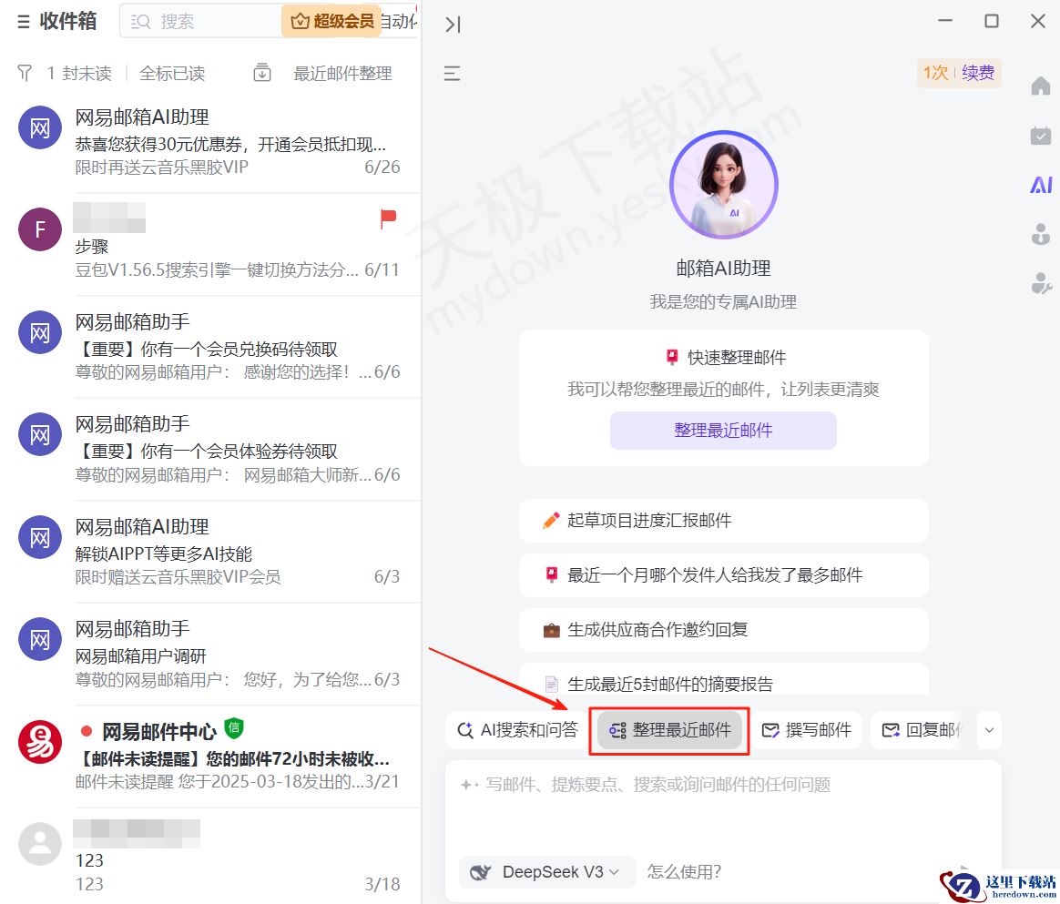Click the 1次 remaining count label

tap(935, 72)
